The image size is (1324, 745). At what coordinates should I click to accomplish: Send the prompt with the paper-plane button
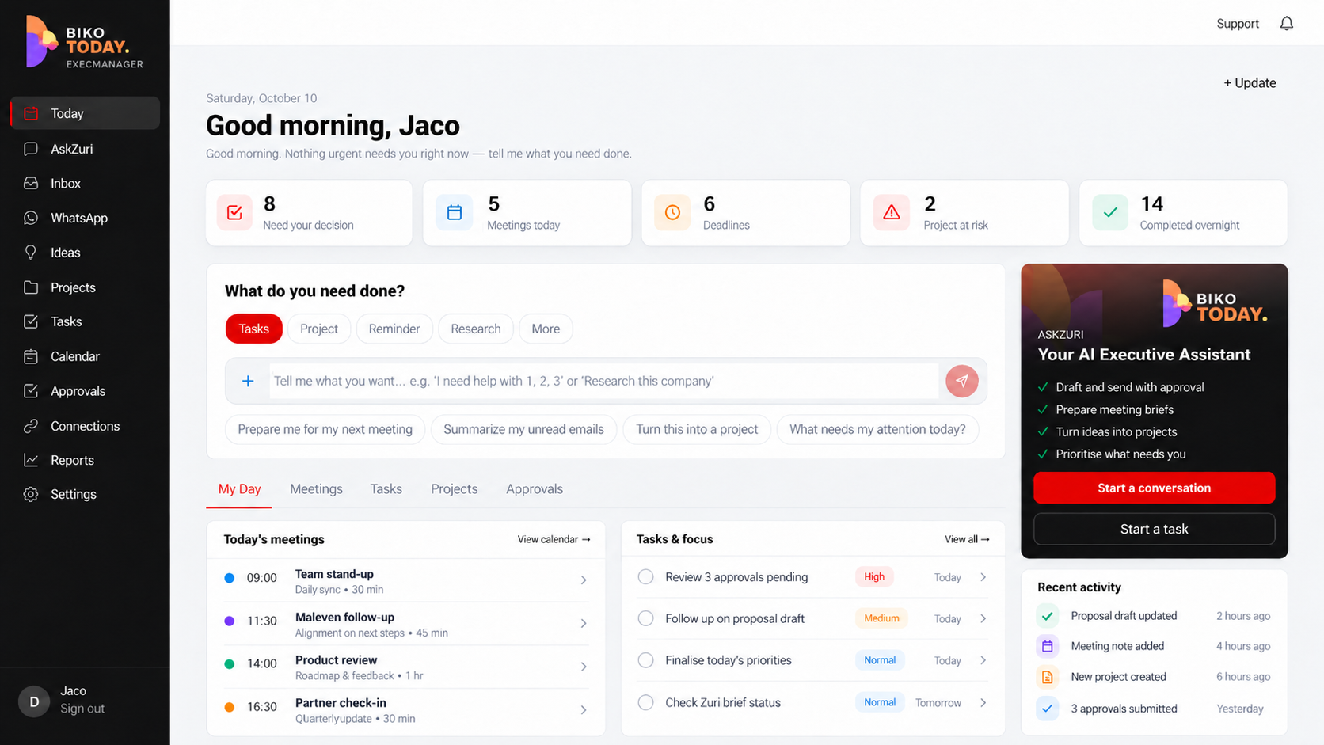pyautogui.click(x=962, y=381)
